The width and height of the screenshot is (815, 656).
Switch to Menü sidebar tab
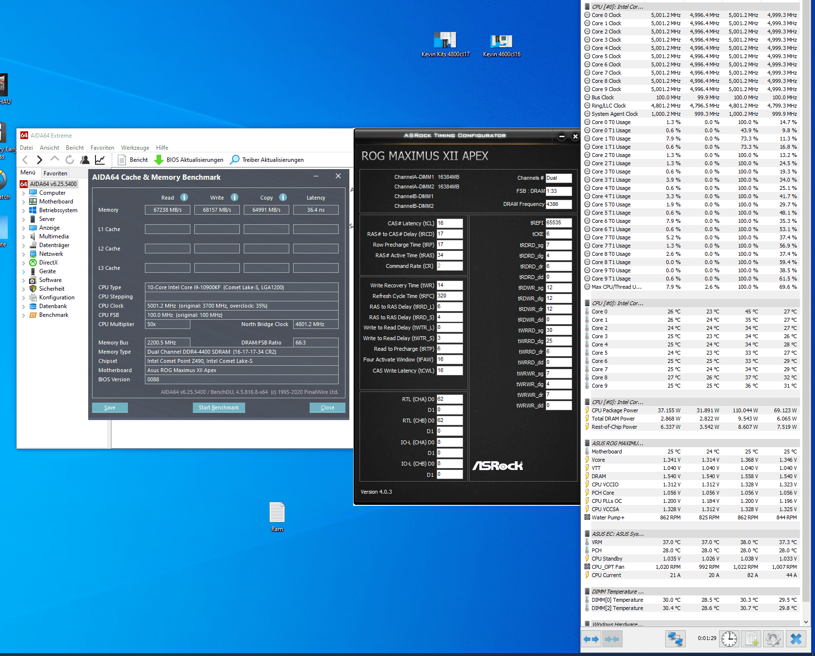click(x=28, y=172)
